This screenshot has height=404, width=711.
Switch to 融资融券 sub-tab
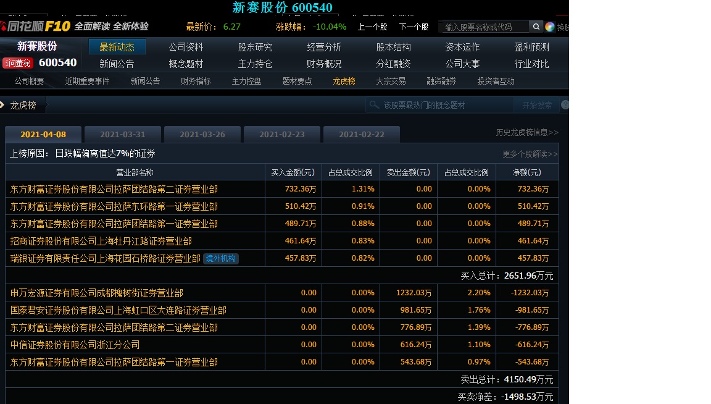[441, 81]
